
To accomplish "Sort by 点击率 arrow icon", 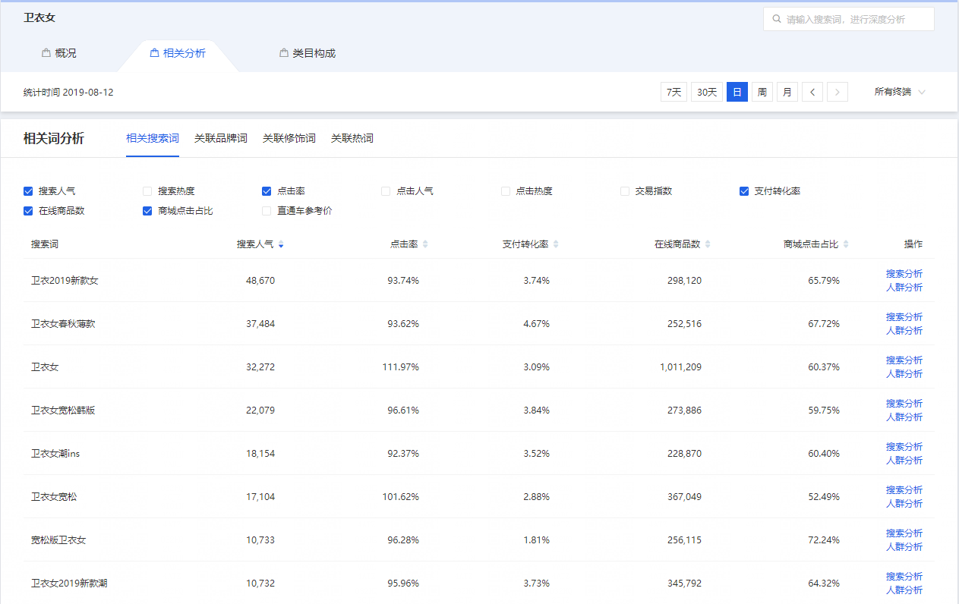I will pos(425,244).
